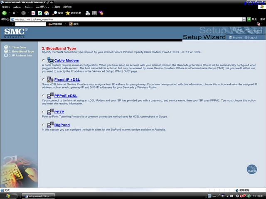Go back with the green Back arrow

[5, 13]
